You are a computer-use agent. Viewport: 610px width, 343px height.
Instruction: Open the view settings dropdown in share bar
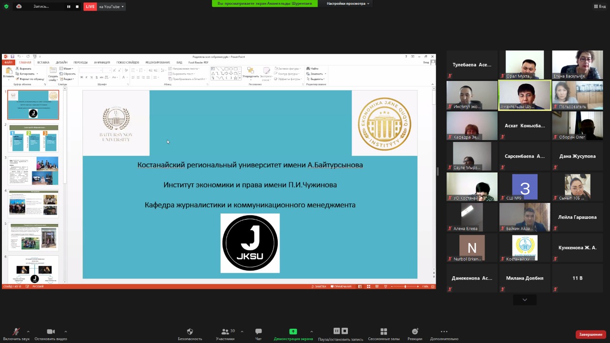348,3
